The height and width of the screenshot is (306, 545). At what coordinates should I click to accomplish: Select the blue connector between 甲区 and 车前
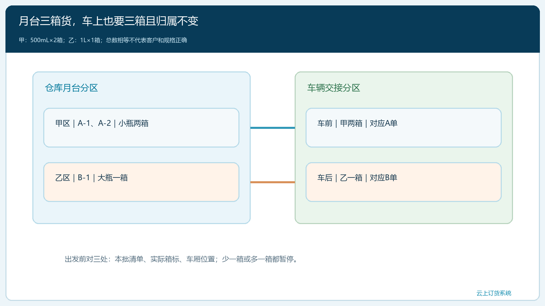[272, 128]
